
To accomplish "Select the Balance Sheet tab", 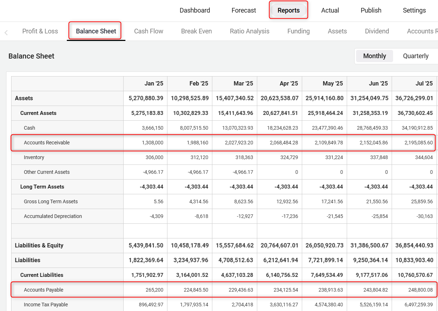I will tap(96, 31).
